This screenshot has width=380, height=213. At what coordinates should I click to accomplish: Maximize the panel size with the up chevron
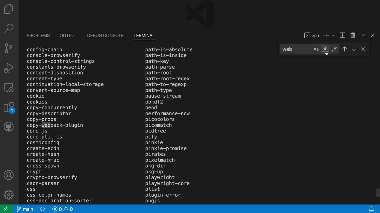(363, 35)
